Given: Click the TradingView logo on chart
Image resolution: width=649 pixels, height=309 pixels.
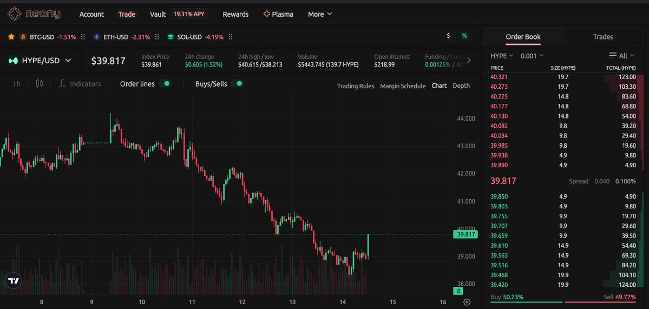Looking at the screenshot, I should (14, 280).
